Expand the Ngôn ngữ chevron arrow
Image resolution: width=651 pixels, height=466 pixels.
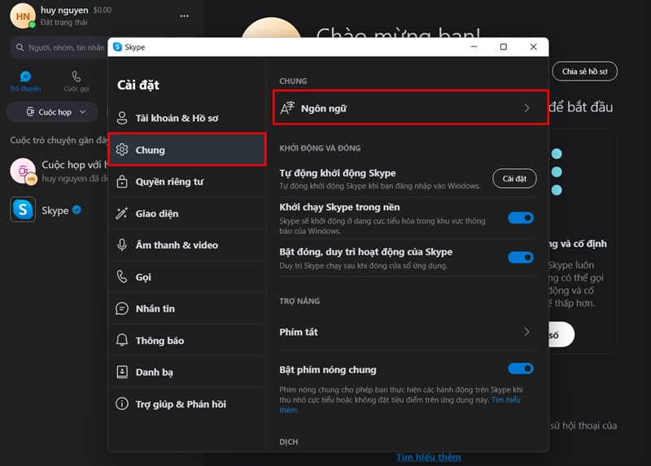coord(526,108)
